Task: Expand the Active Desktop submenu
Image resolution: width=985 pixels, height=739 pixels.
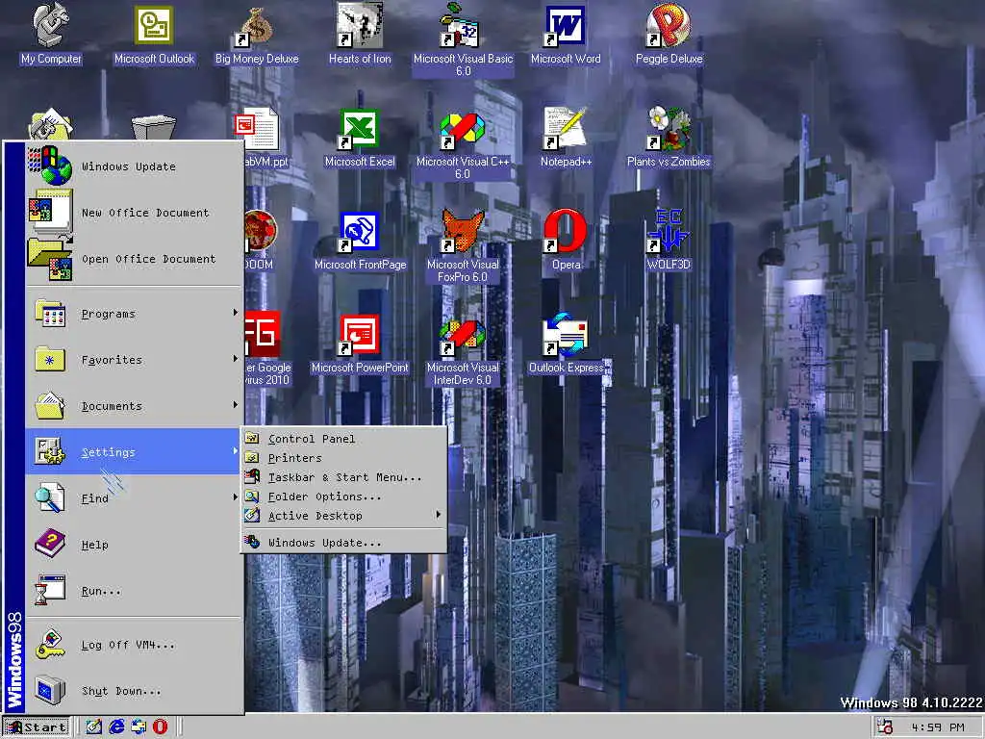Action: [343, 516]
